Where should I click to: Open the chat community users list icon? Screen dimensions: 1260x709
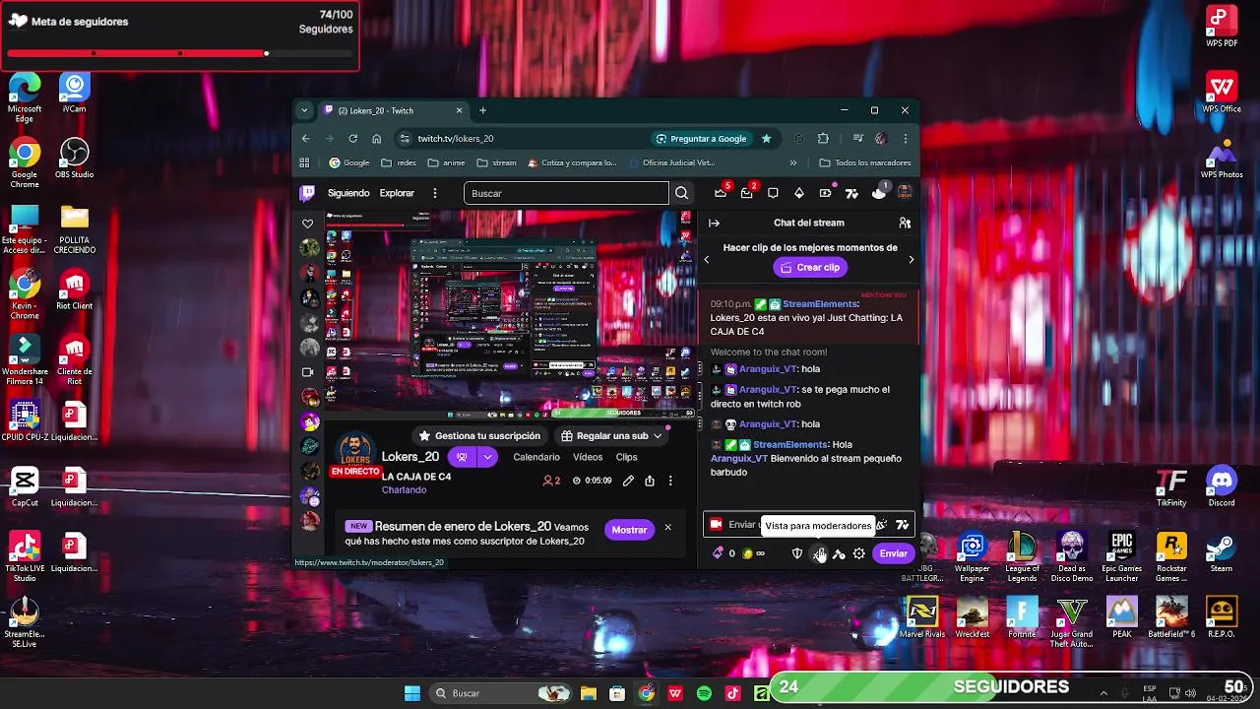[x=905, y=224]
